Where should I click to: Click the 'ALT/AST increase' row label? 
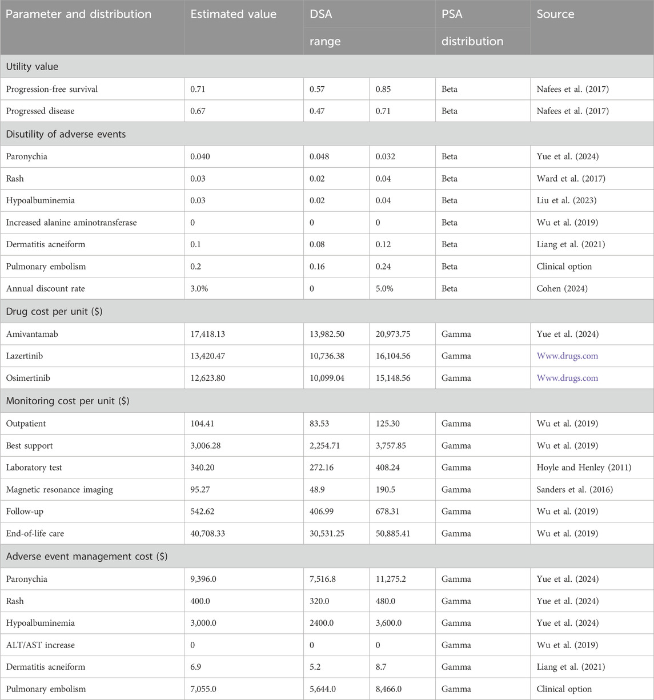[x=40, y=645]
